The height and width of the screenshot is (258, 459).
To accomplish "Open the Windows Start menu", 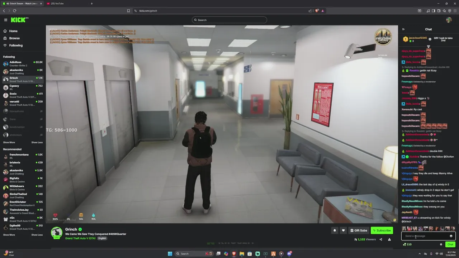I will tap(170, 254).
